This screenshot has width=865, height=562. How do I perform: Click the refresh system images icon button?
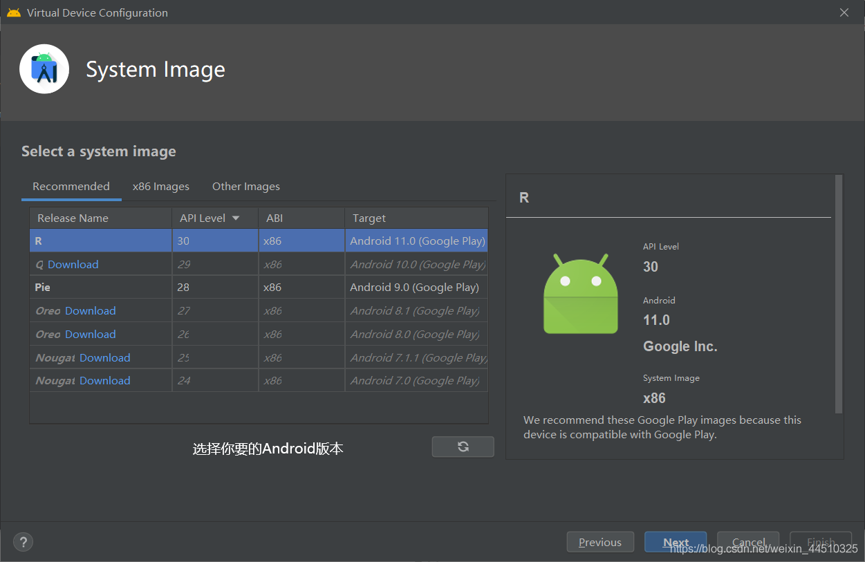click(463, 447)
